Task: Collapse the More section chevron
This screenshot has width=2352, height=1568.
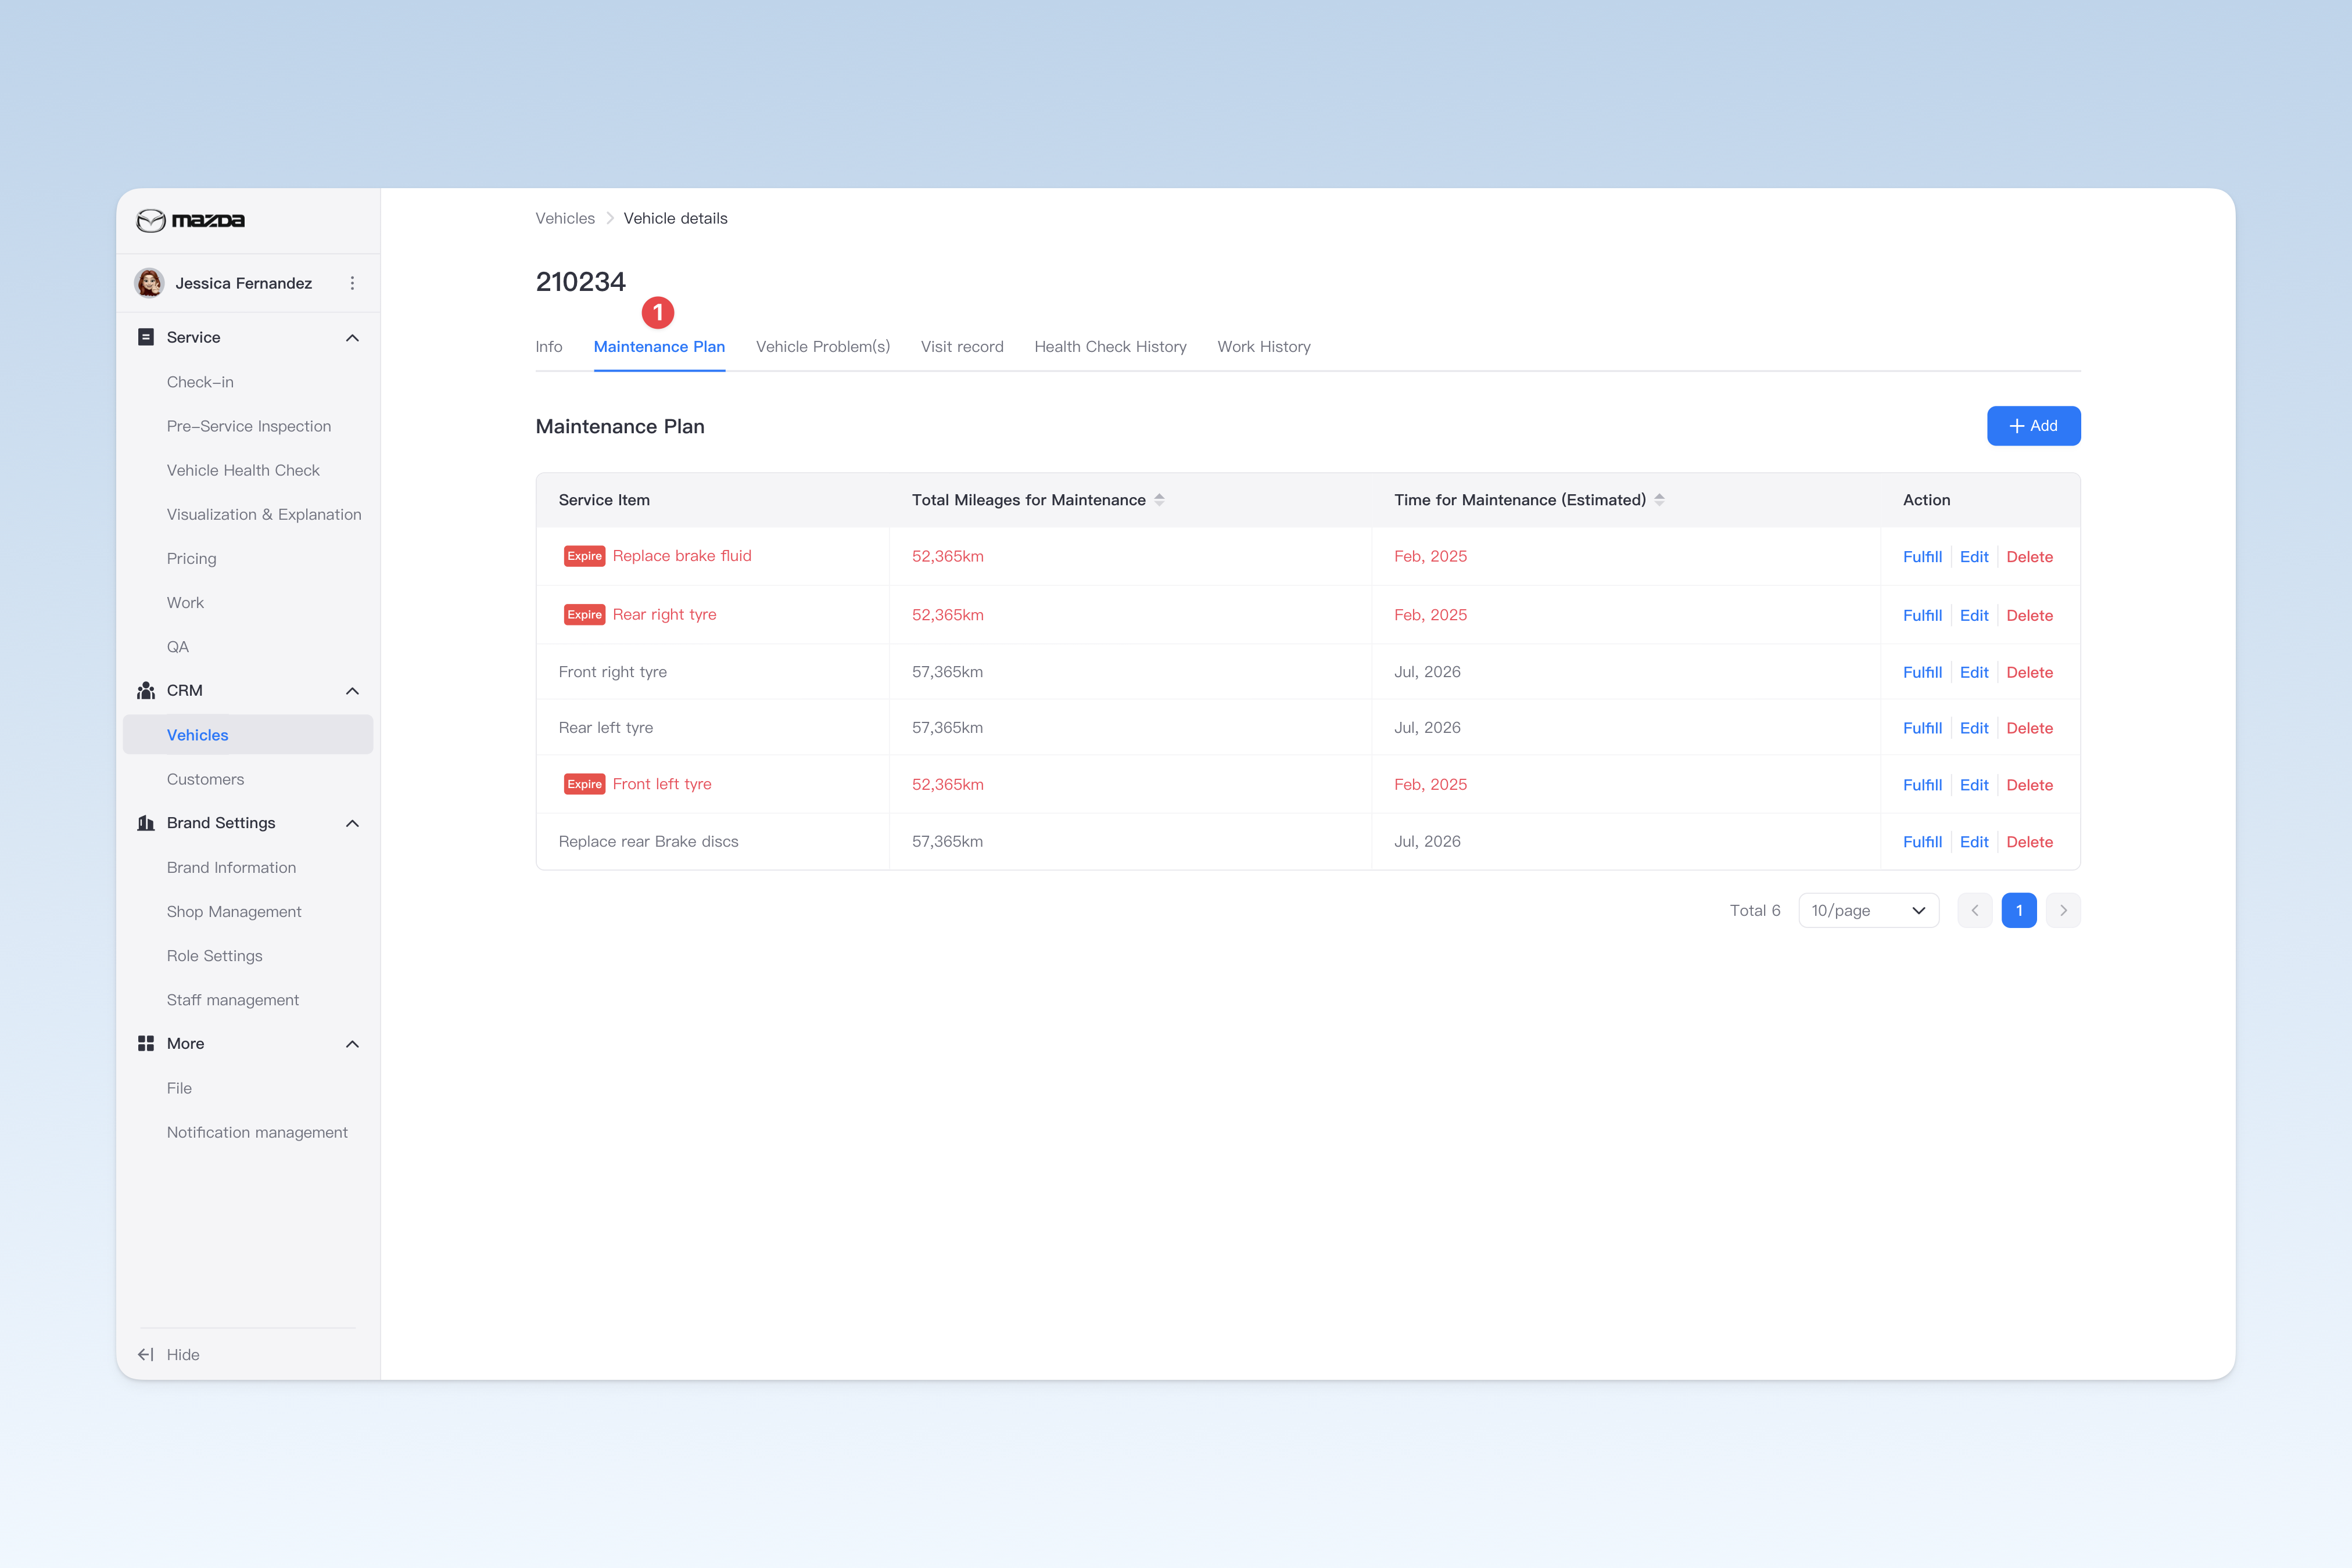Action: 352,1044
